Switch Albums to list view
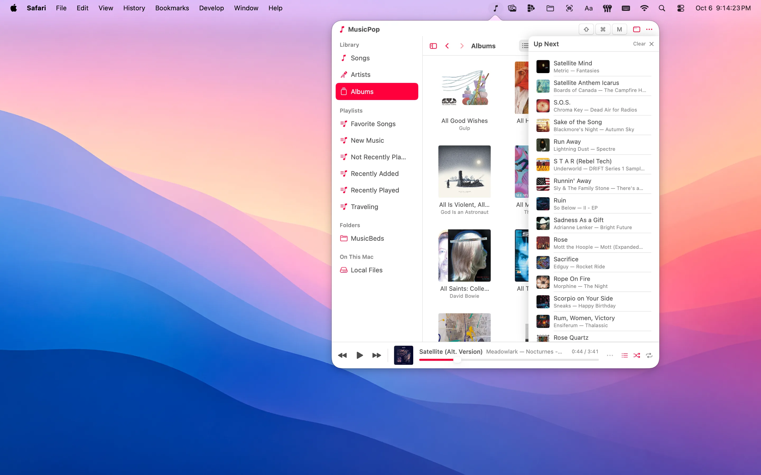 [524, 46]
